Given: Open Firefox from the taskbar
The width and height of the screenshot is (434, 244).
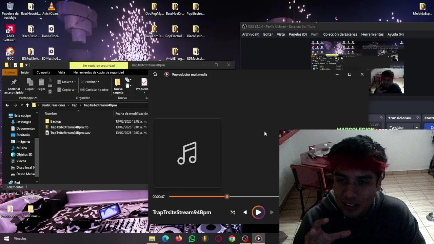Looking at the screenshot, I should 179,239.
